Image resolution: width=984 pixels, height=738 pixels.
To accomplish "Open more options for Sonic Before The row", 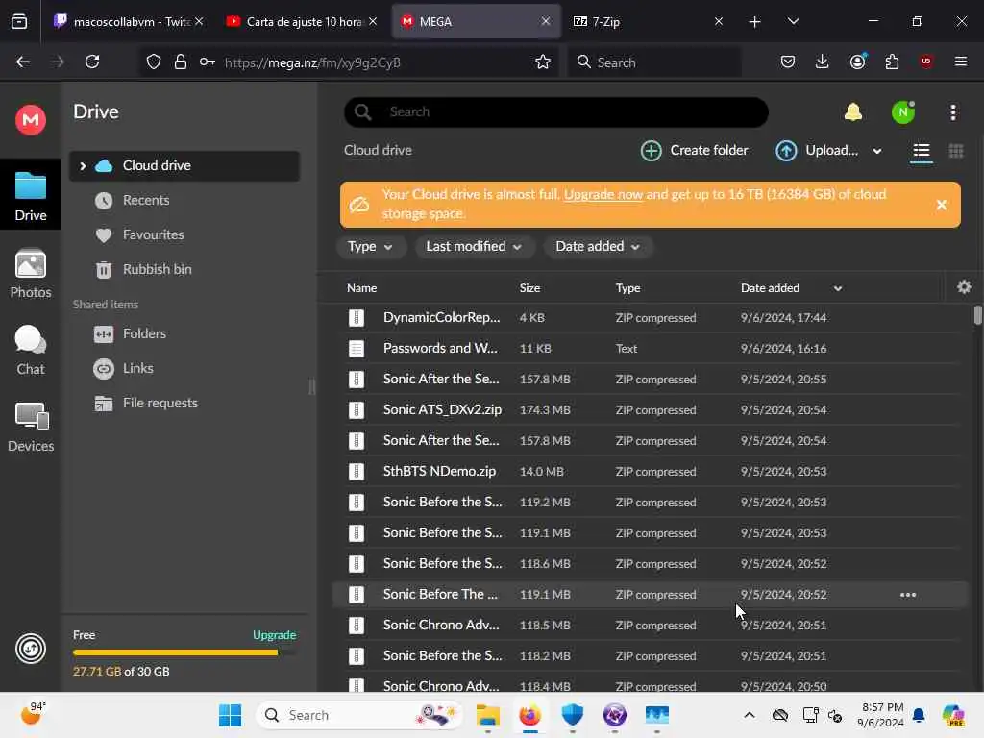I will tap(907, 594).
